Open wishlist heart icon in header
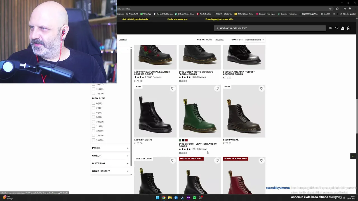 (x=337, y=28)
